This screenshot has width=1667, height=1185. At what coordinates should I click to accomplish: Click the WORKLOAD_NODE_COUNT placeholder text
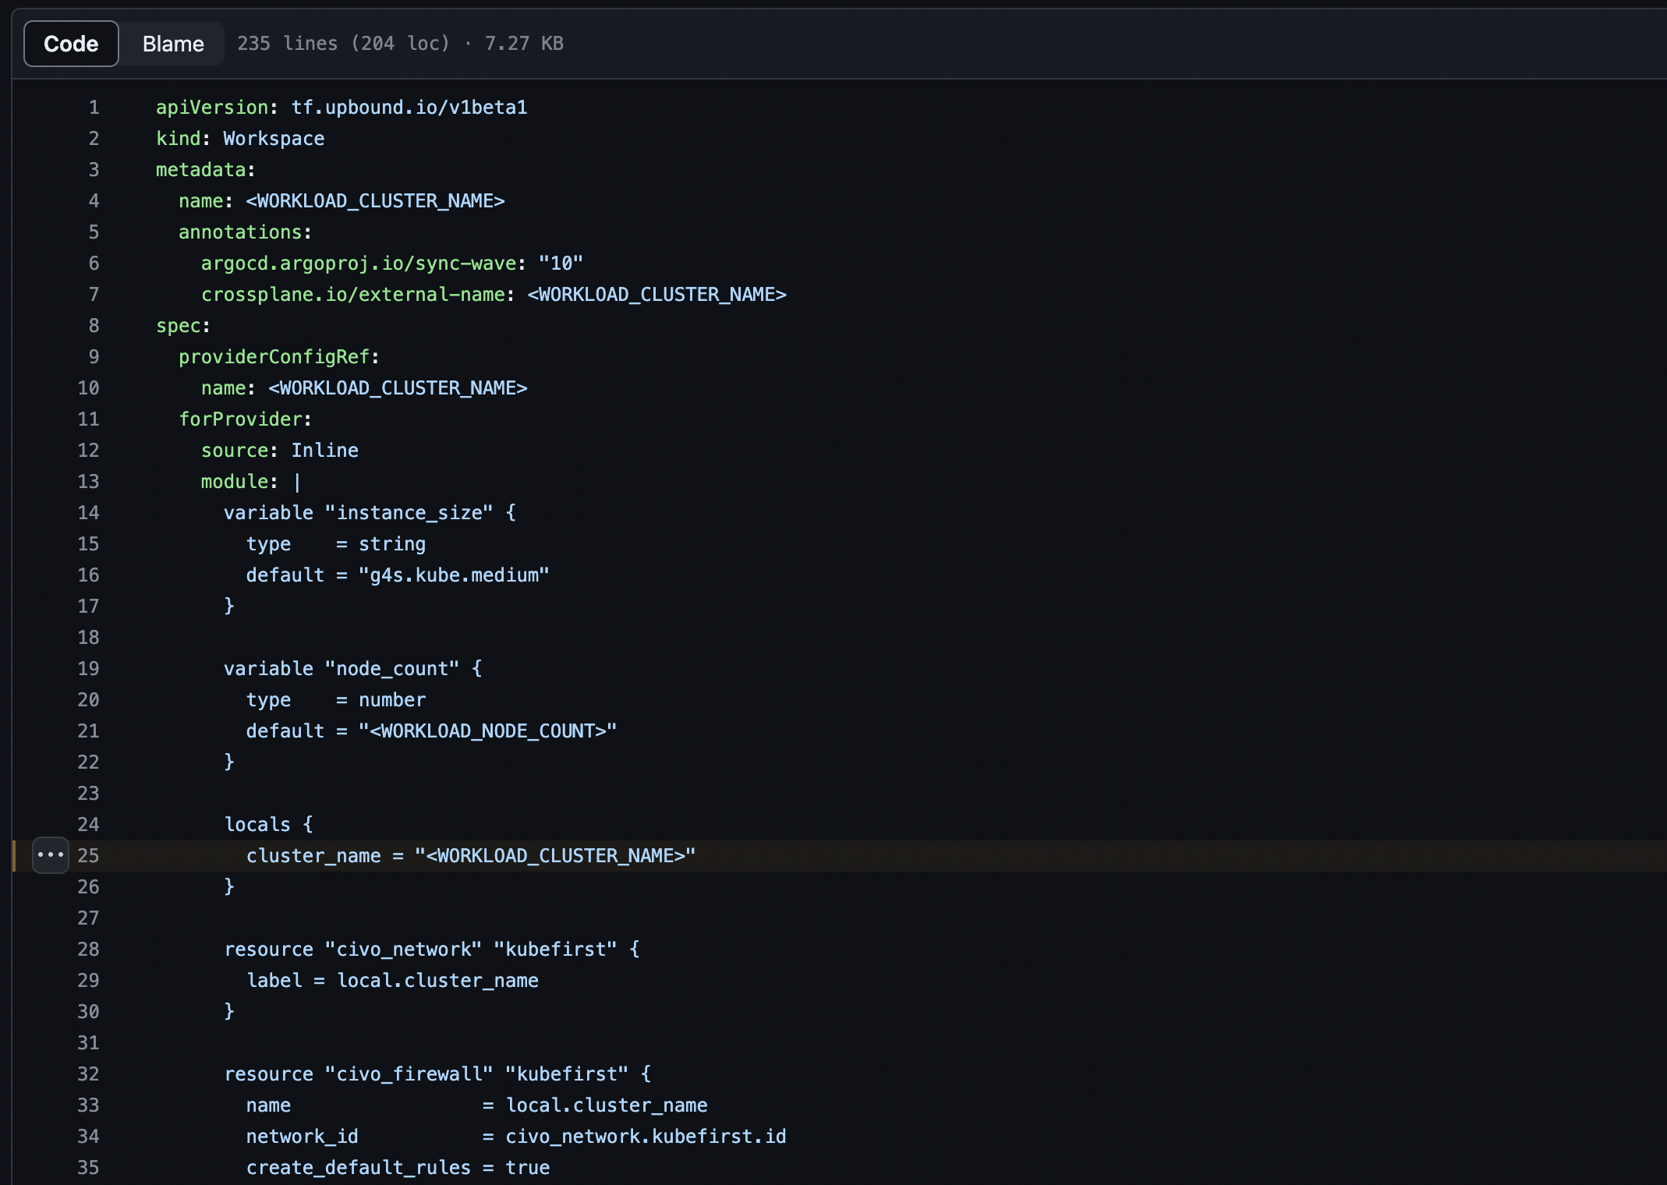tap(487, 731)
